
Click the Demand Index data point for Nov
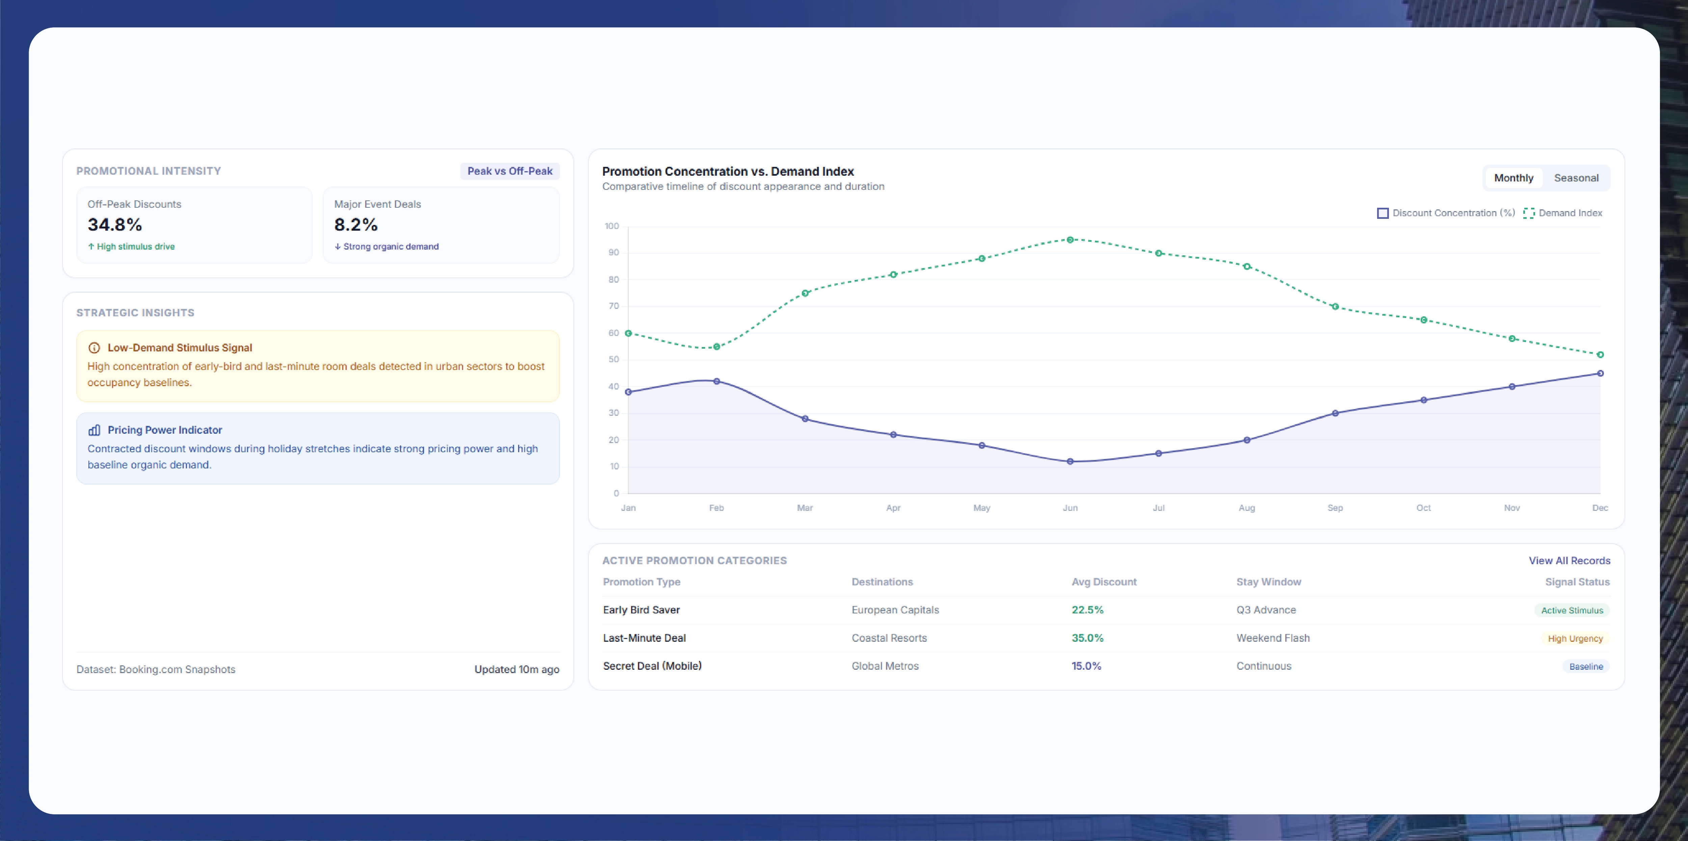tap(1512, 338)
